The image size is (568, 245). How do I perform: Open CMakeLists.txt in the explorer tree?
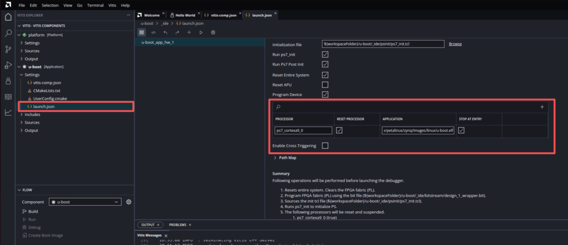pos(47,90)
